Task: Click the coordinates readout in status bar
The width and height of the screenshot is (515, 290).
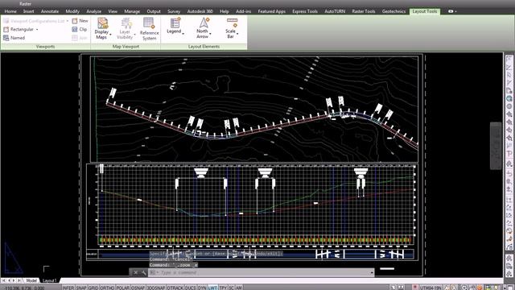Action: pos(25,288)
